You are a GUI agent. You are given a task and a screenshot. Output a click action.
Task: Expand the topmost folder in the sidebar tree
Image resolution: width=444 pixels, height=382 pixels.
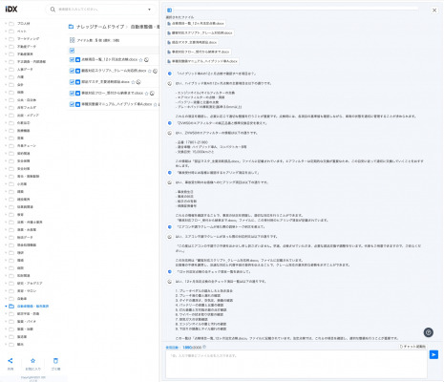tap(6, 24)
